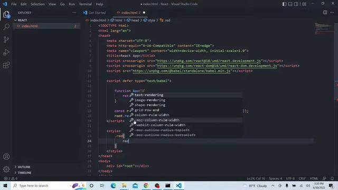
Task: Open the babel.min.js unpkg link
Action: pos(182,71)
